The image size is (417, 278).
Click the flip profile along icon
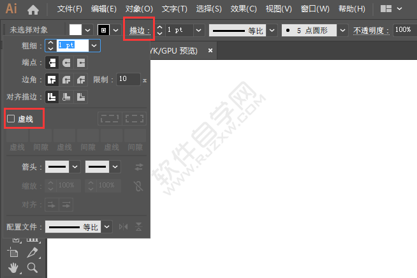pos(124,227)
